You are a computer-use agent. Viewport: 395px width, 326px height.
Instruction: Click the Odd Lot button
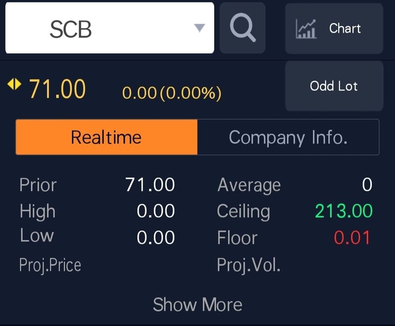[x=333, y=85]
